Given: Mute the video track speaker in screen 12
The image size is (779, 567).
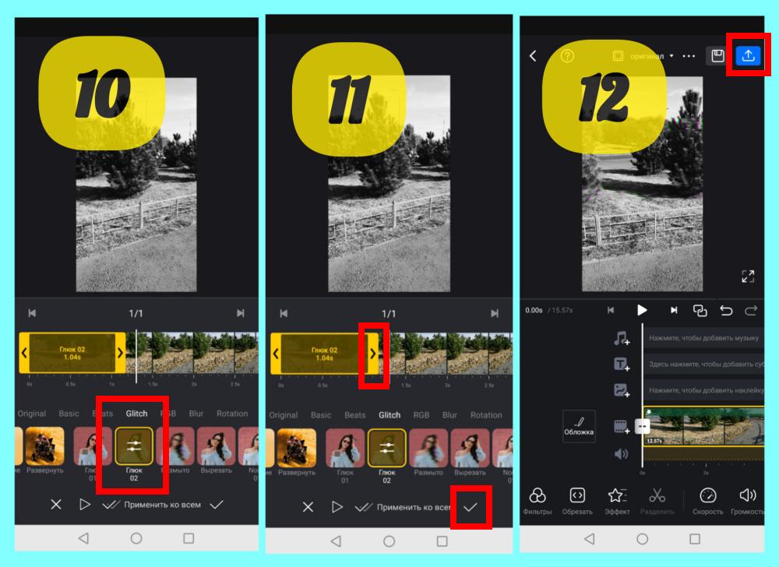Looking at the screenshot, I should click(x=621, y=453).
